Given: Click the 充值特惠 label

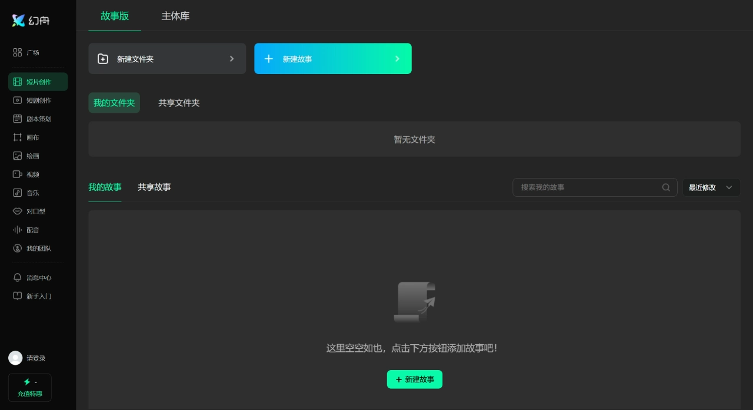Looking at the screenshot, I should point(30,394).
